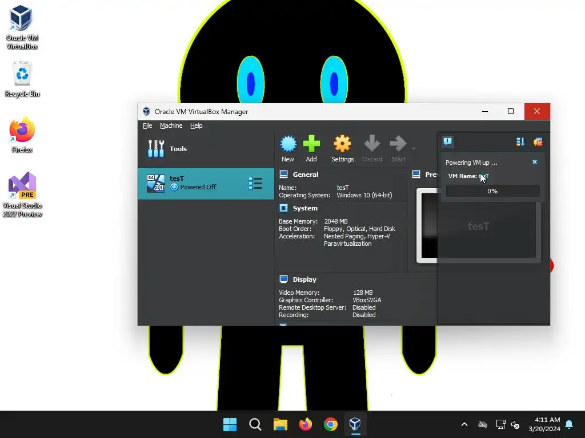Open File Explorer from taskbar
Viewport: 585px width, 438px height.
coord(281,424)
